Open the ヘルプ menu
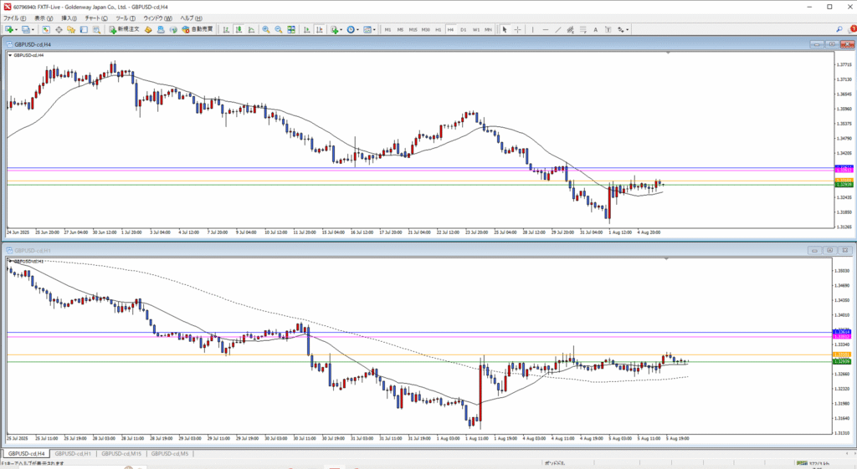The image size is (857, 469). (191, 18)
